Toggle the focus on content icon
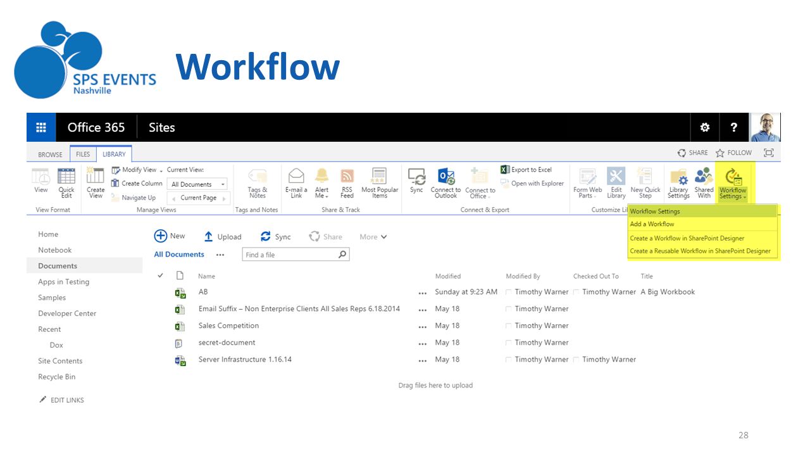This screenshot has height=456, width=810. point(769,153)
